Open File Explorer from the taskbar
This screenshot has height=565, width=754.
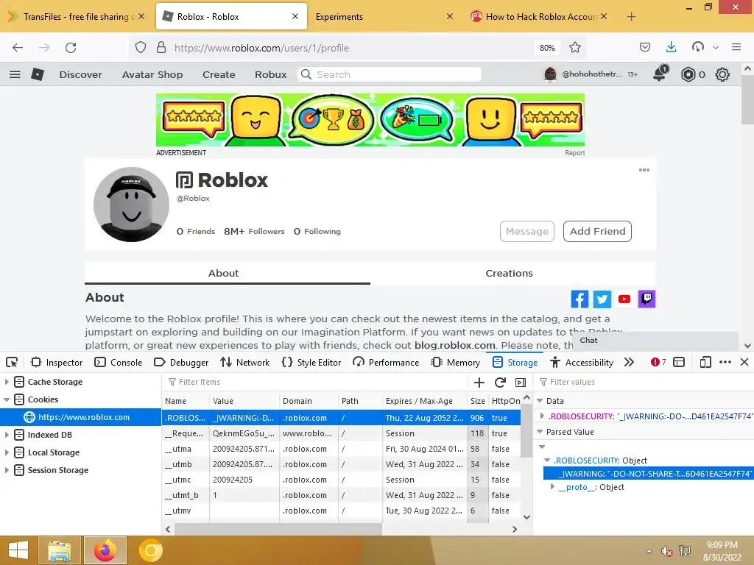pos(60,550)
